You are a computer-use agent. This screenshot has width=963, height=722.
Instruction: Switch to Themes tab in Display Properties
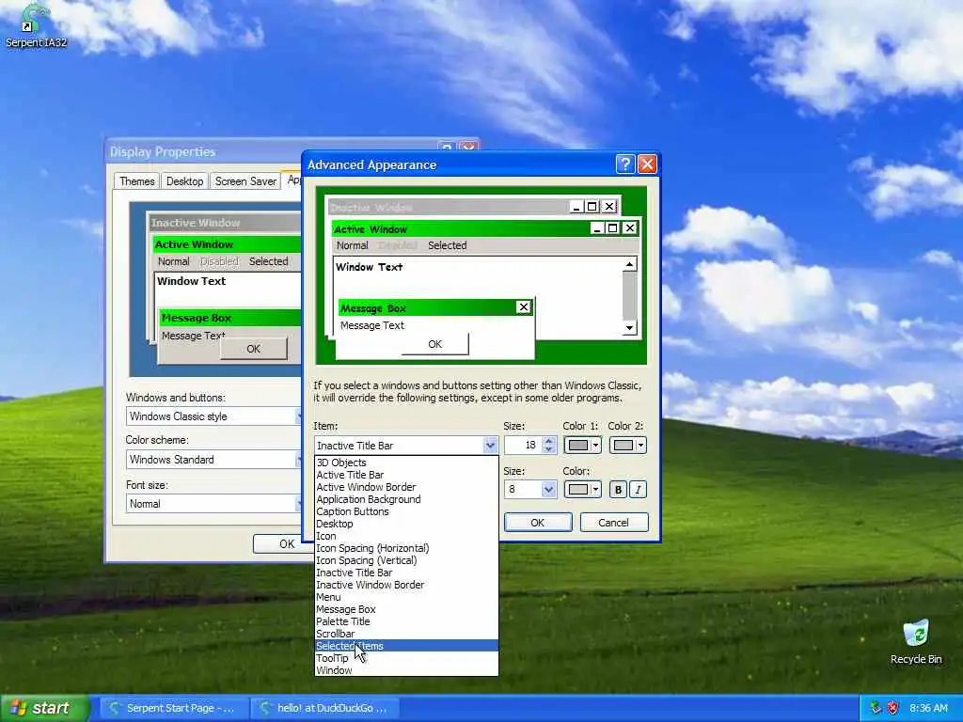point(137,181)
